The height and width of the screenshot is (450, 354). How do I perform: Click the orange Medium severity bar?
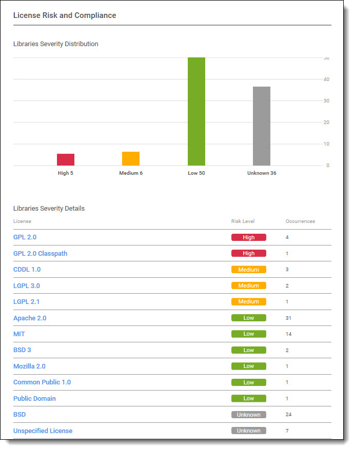click(x=131, y=158)
